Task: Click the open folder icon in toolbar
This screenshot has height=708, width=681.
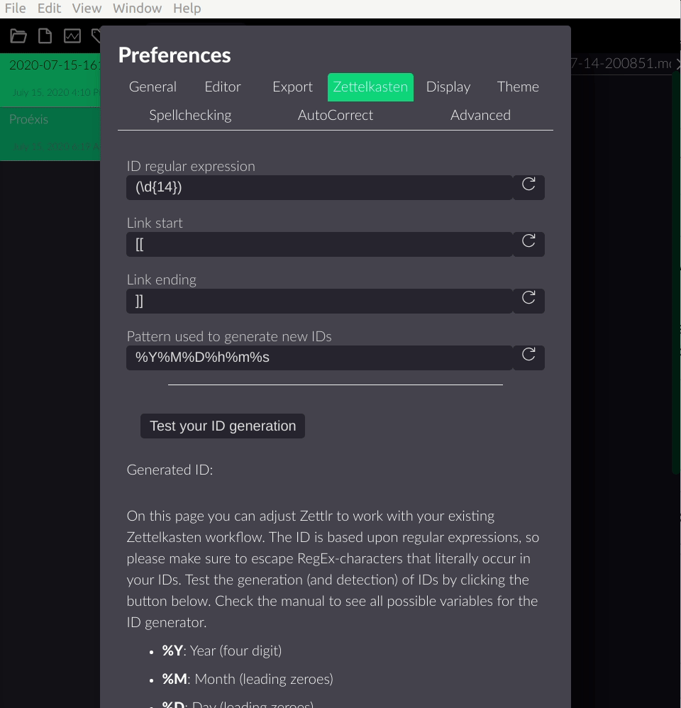Action: tap(18, 35)
